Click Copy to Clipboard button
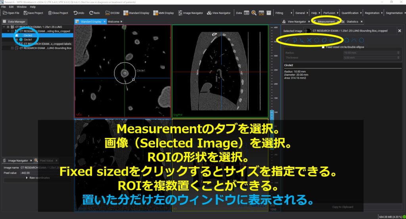The image size is (406, 219). pyautogui.click(x=343, y=207)
